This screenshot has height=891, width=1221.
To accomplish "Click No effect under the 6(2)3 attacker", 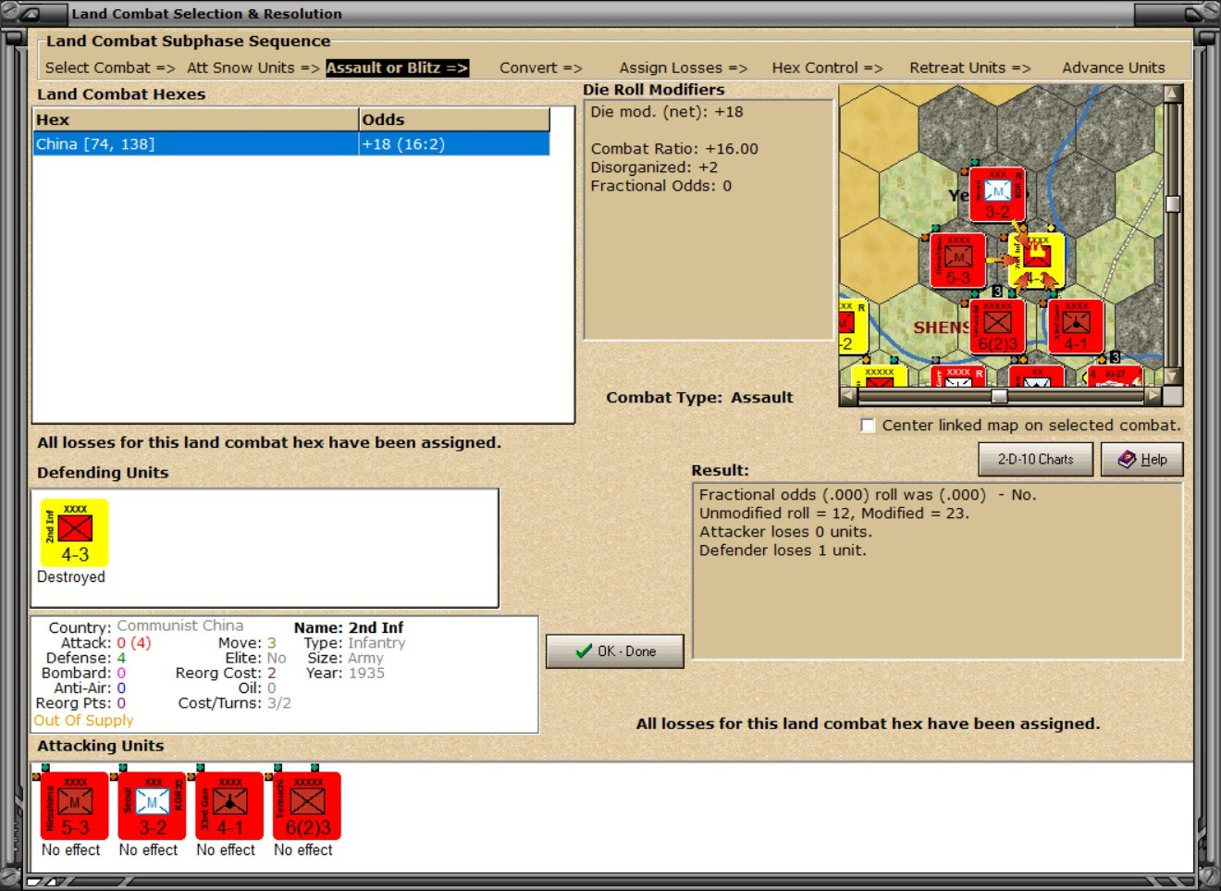I will pyautogui.click(x=303, y=850).
